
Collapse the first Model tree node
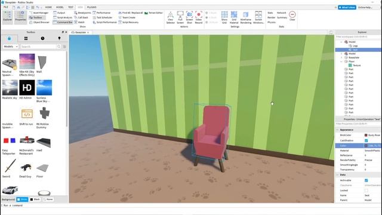(341, 42)
